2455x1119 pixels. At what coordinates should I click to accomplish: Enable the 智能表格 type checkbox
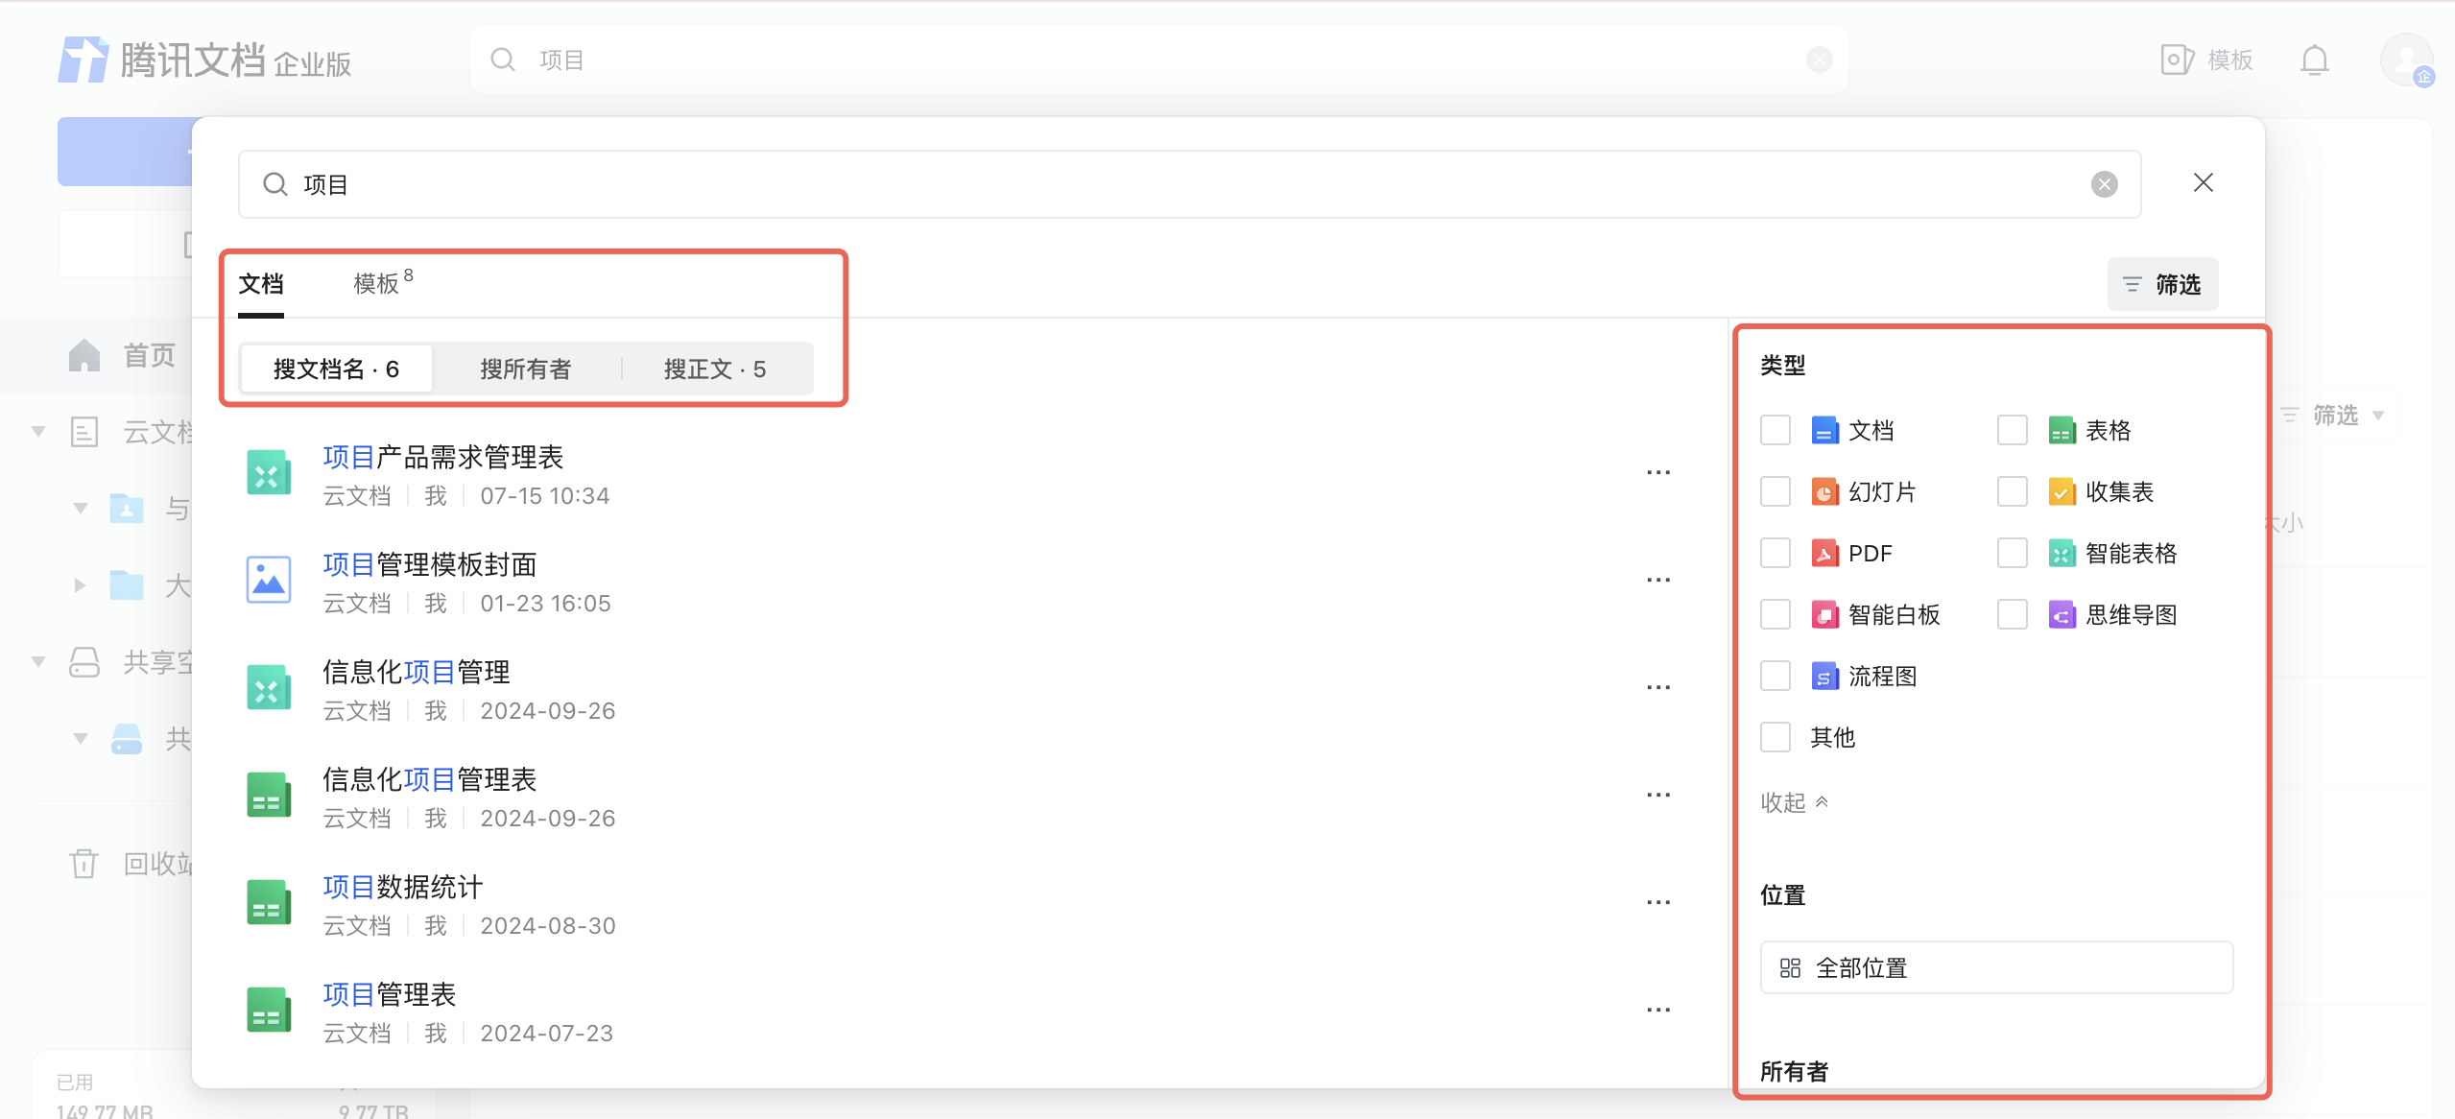2012,553
